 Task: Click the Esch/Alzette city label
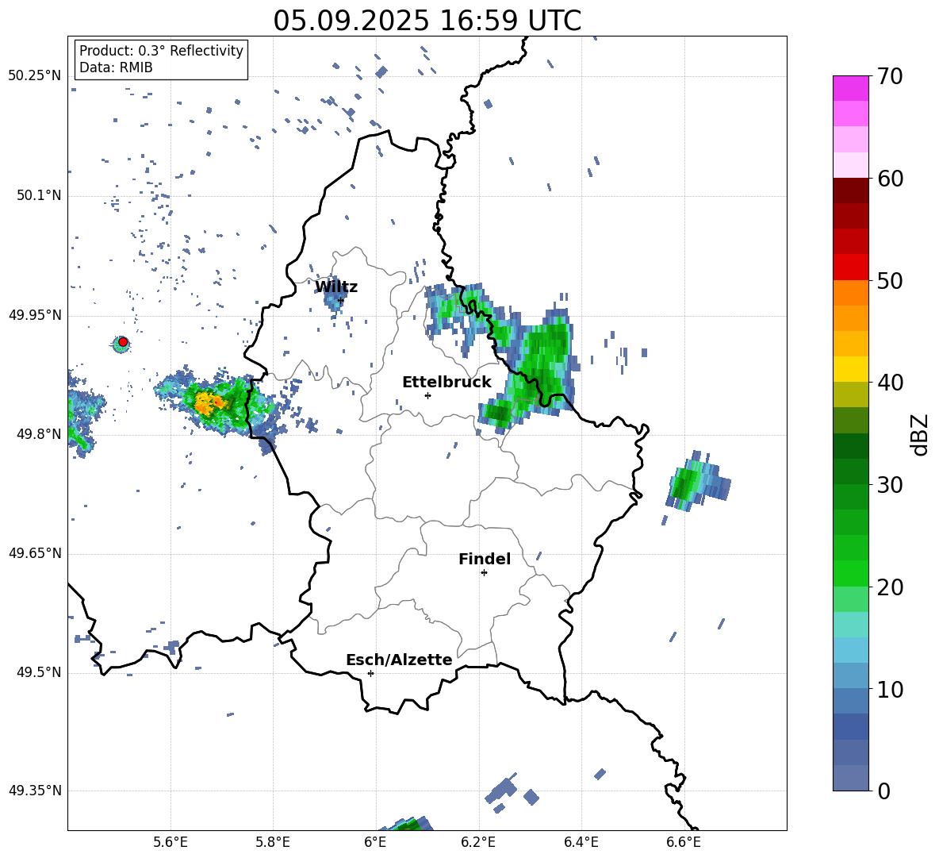point(399,660)
